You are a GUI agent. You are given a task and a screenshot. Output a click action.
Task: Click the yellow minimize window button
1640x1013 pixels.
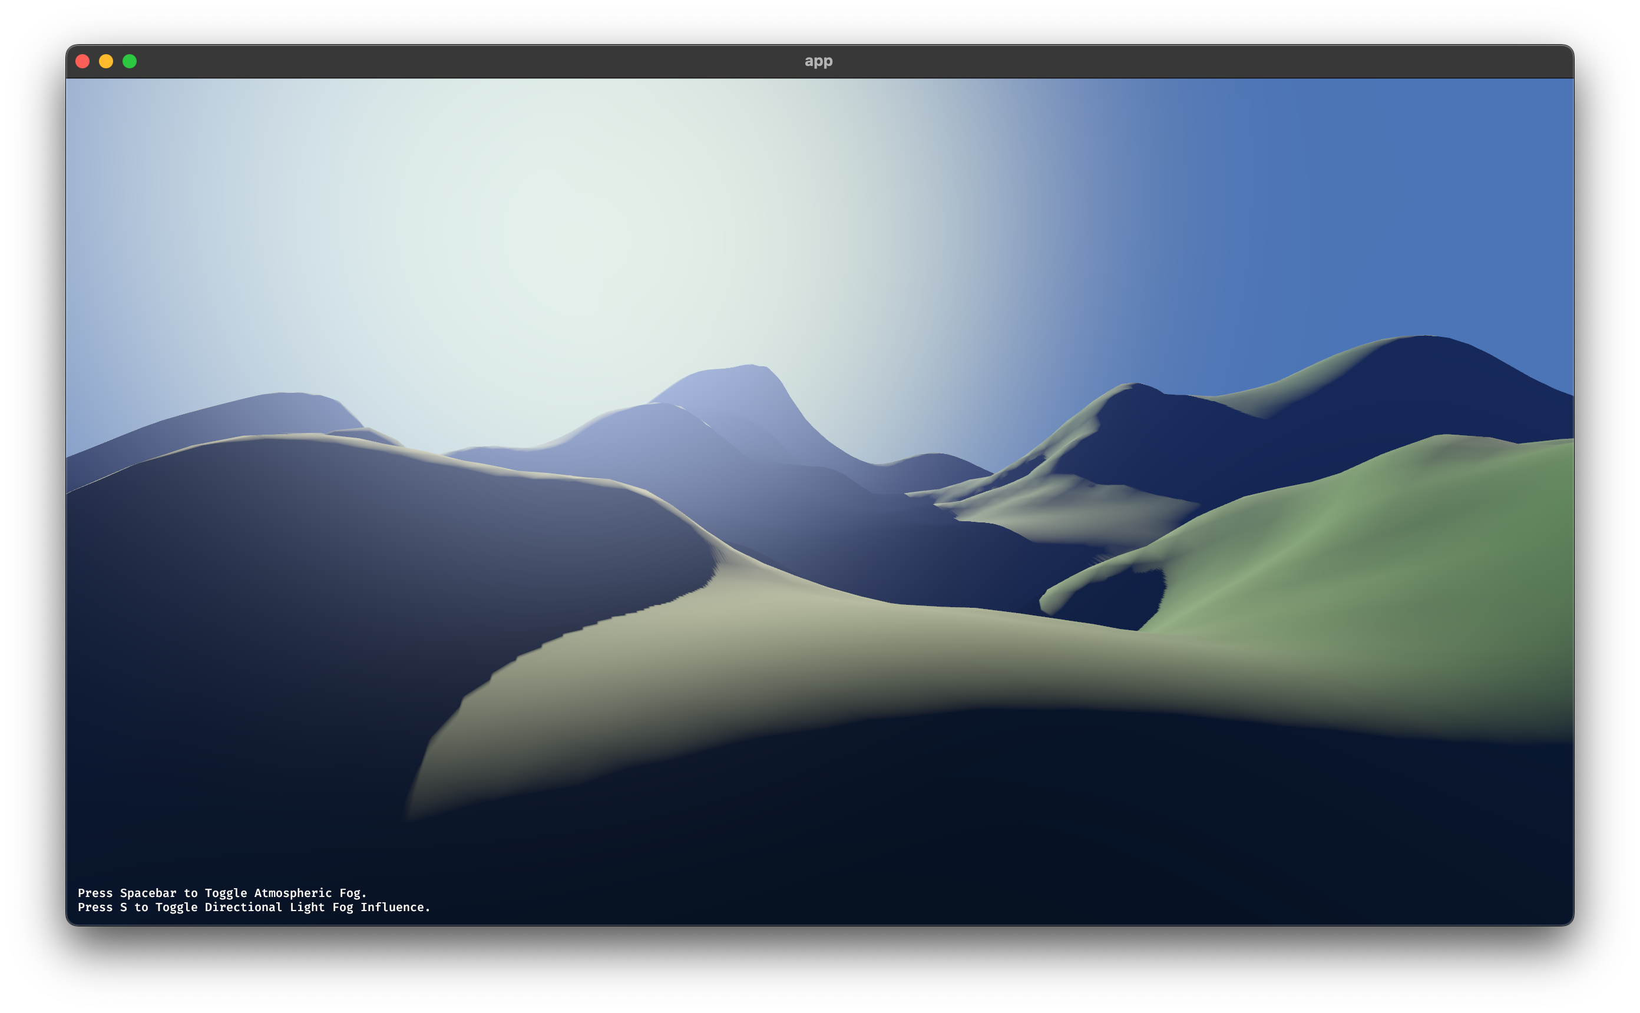(x=106, y=62)
